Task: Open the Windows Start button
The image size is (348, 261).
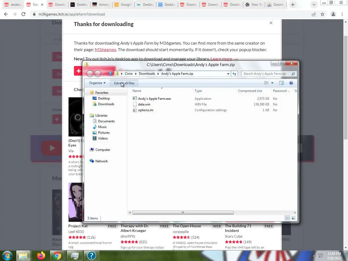Action: pyautogui.click(x=7, y=256)
